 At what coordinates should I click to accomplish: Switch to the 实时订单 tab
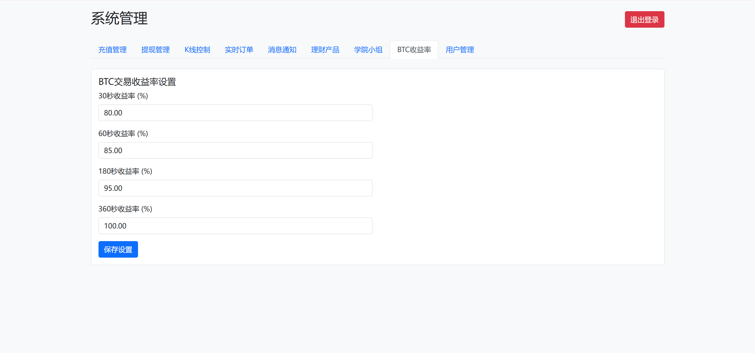(239, 50)
